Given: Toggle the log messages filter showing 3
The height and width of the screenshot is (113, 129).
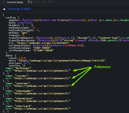Looking at the screenshot, I should 30,2.
